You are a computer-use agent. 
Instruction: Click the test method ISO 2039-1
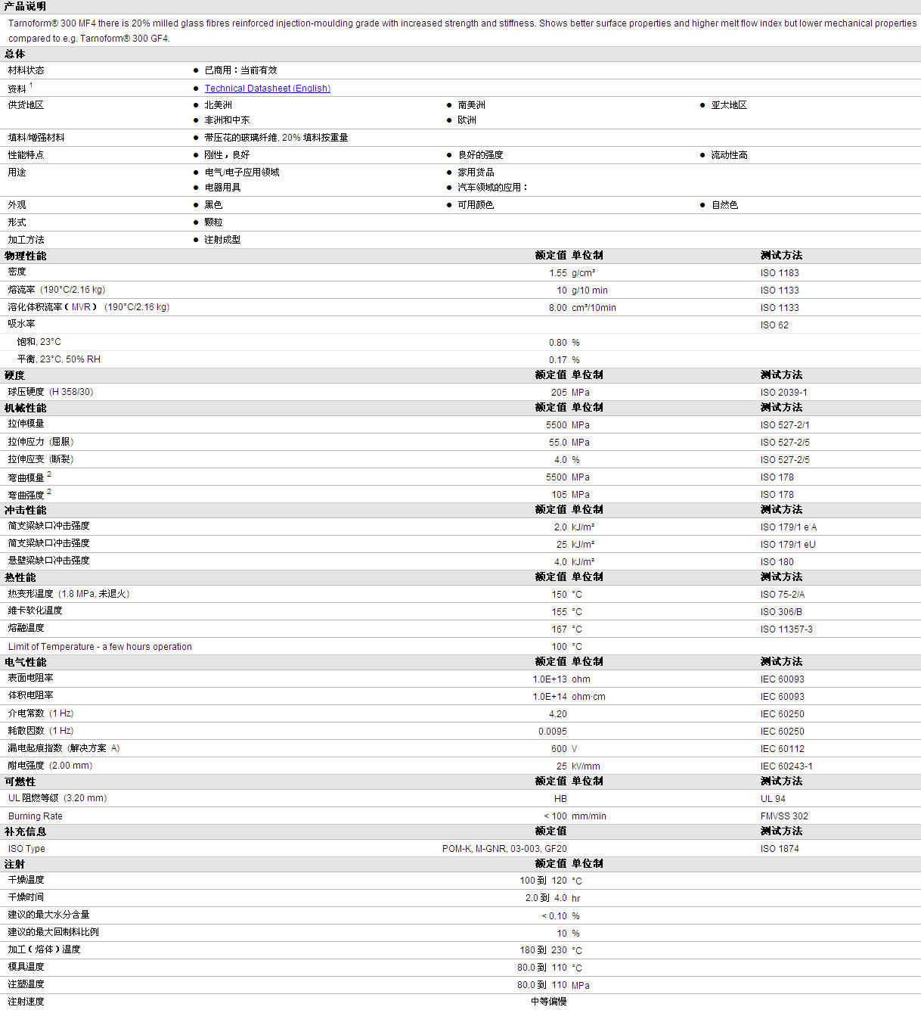point(784,393)
